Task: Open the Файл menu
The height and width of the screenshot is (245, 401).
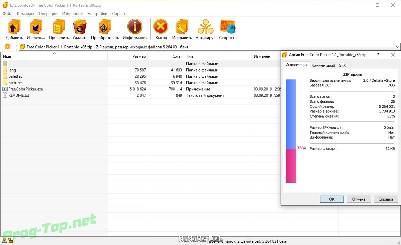Action: tap(8, 14)
